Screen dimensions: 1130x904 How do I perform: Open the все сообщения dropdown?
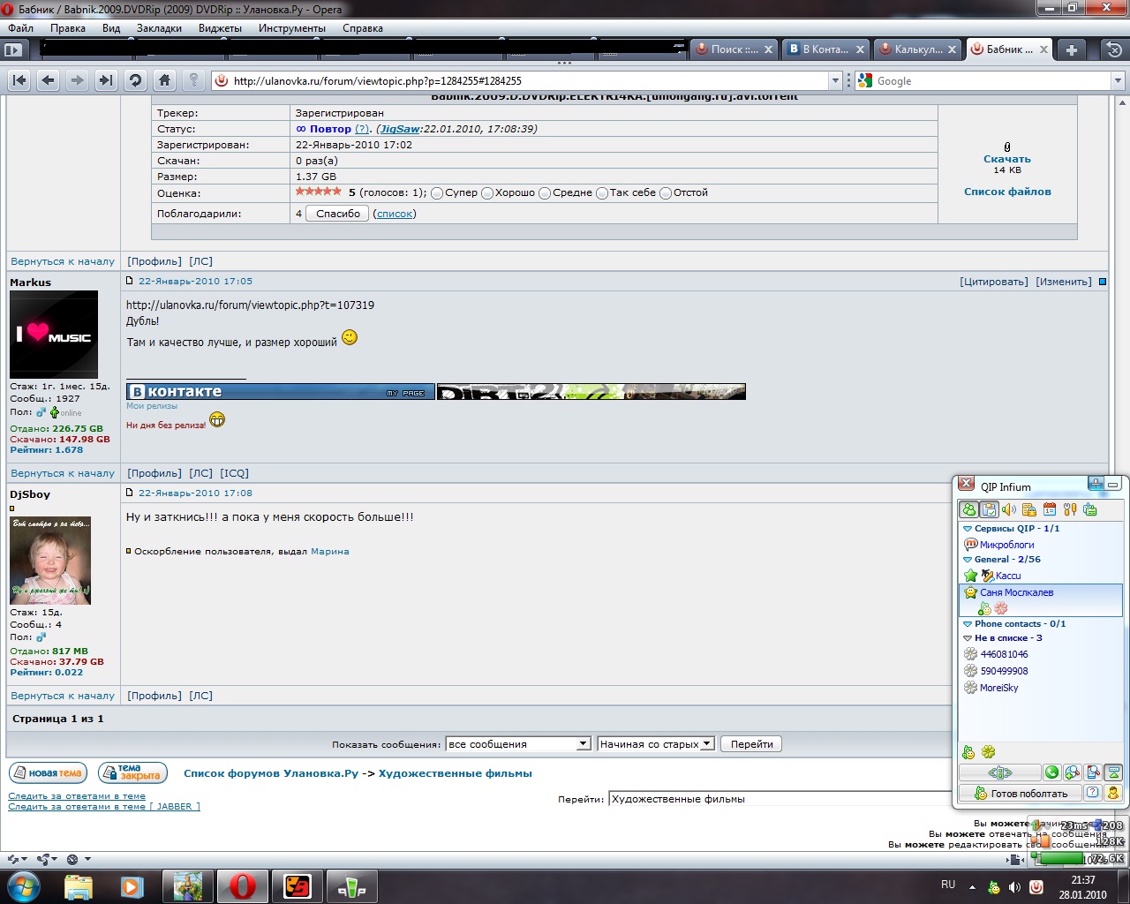(x=517, y=744)
